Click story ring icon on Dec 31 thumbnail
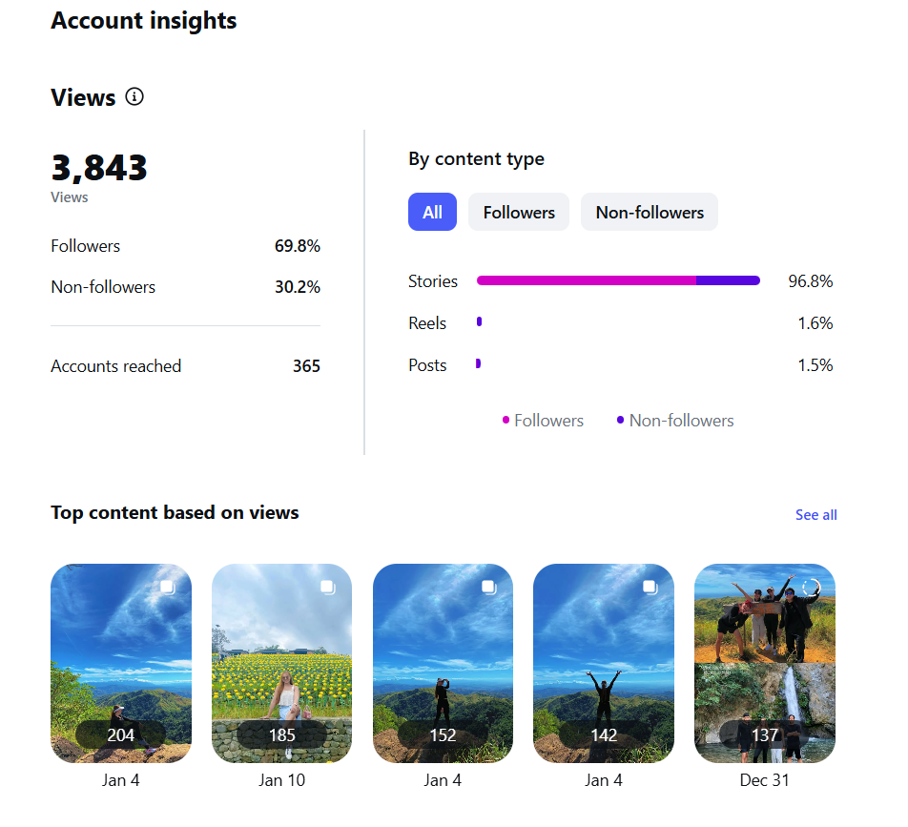 (811, 588)
